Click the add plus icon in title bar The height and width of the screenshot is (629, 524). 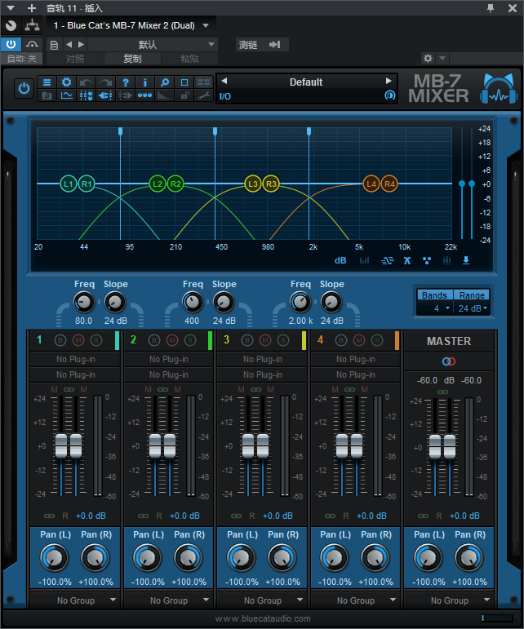[x=32, y=8]
